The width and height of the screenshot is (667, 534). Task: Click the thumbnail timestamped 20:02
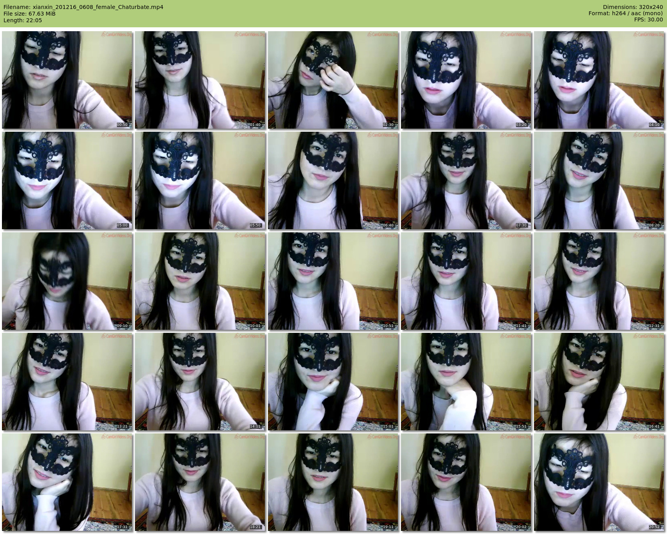[466, 482]
